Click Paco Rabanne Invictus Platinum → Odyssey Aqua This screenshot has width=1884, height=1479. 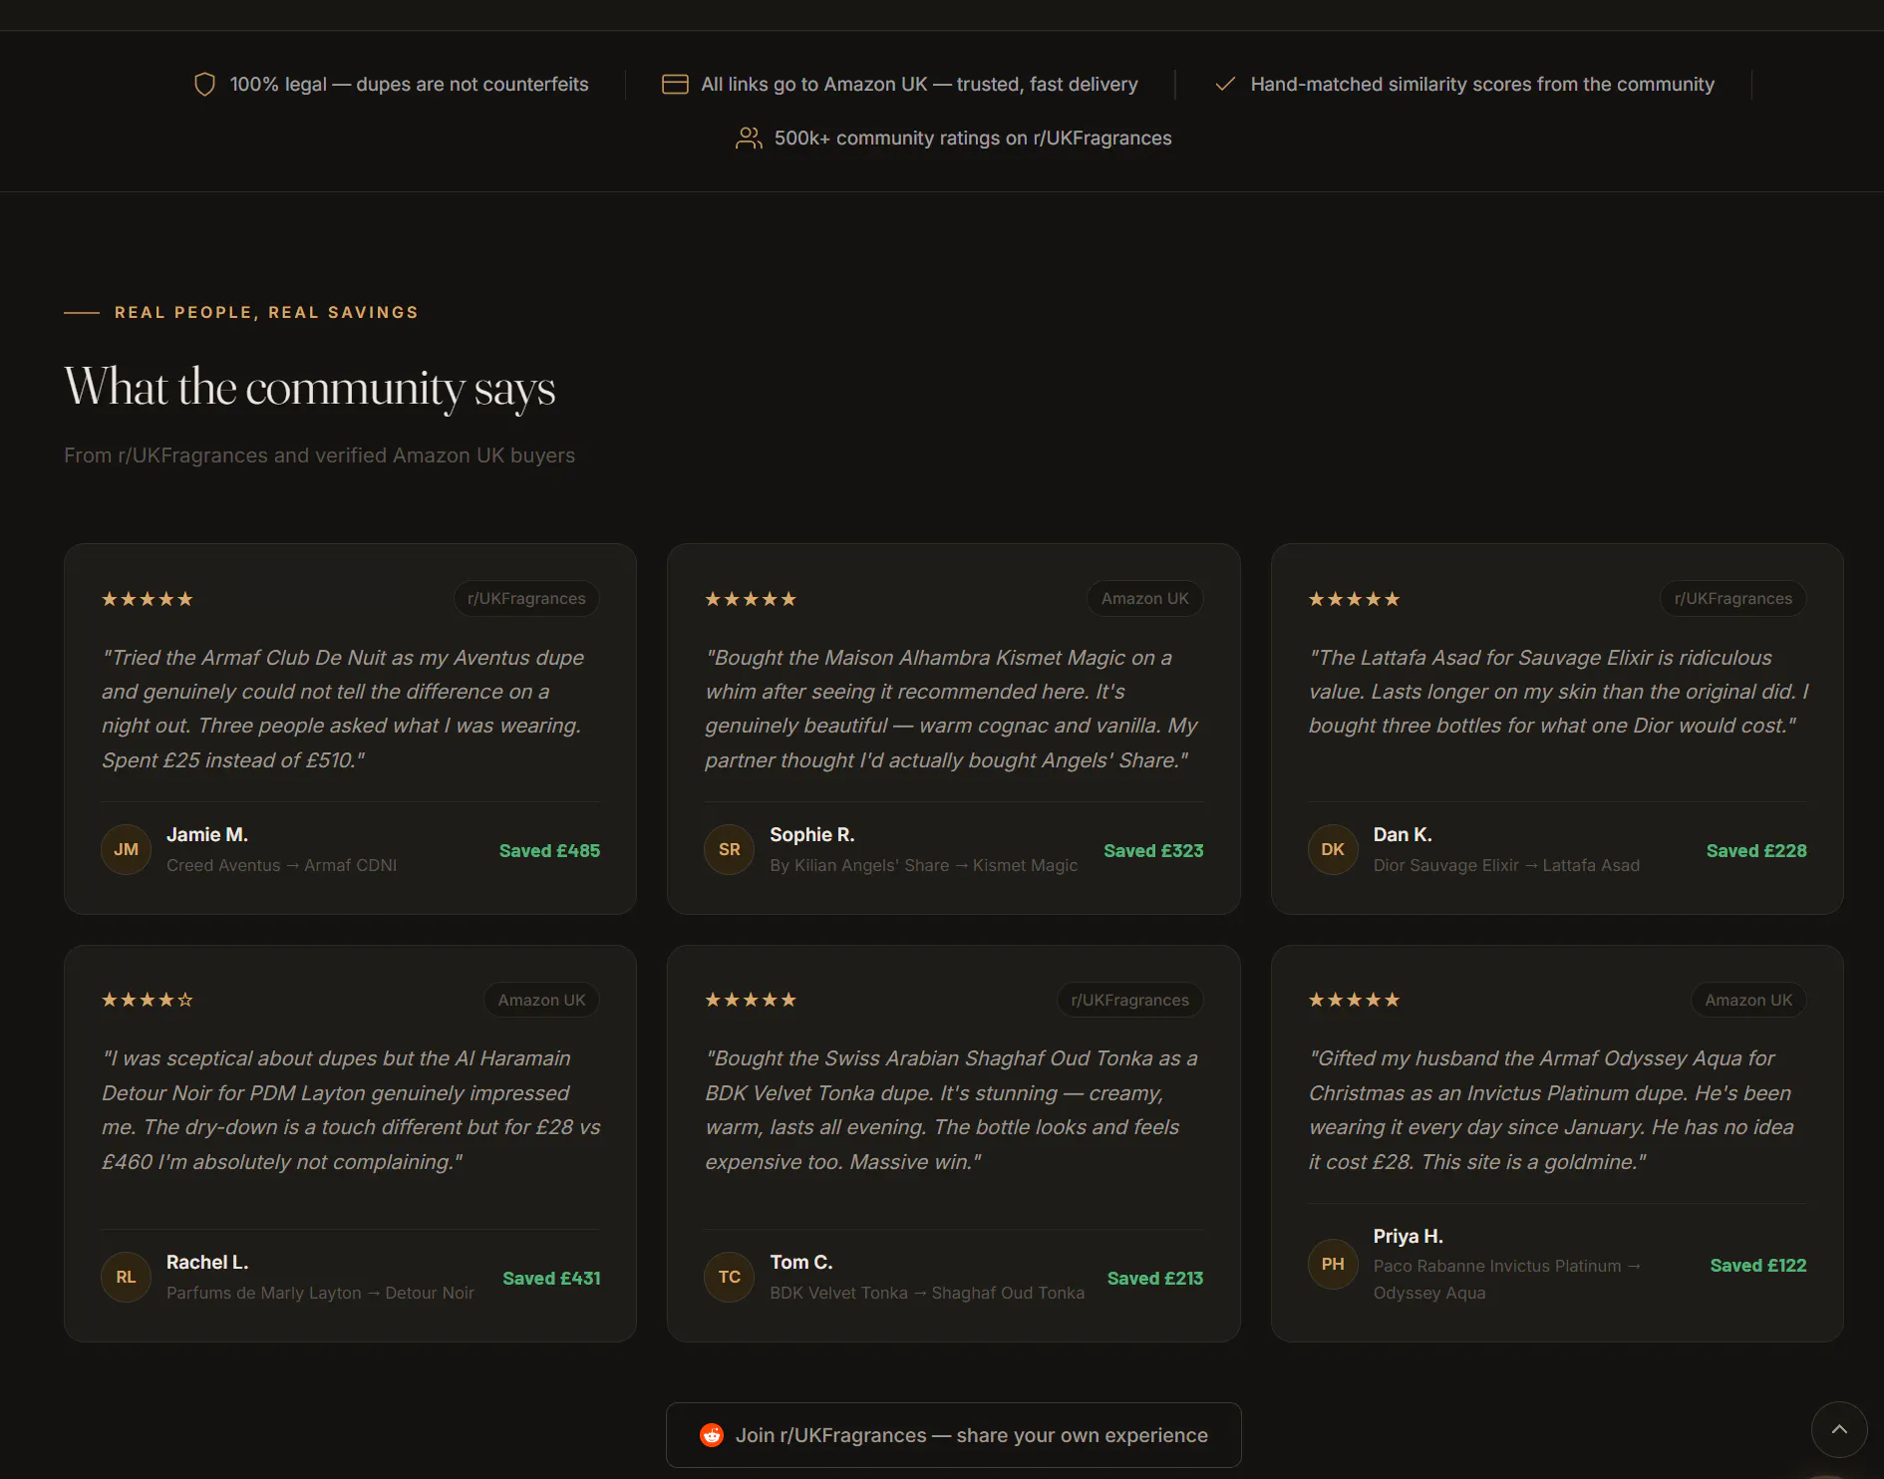pyautogui.click(x=1507, y=1280)
